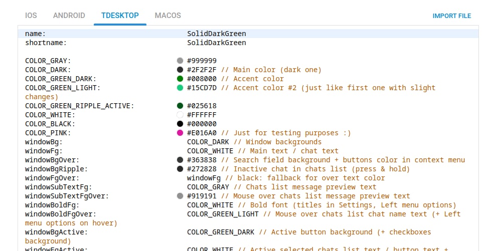494x251 pixels.
Task: Switch to the IOS tab
Action: [31, 16]
